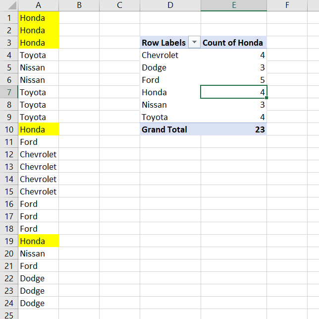Click the Ford cell in row 17
This screenshot has height=319, width=319.
pos(39,216)
